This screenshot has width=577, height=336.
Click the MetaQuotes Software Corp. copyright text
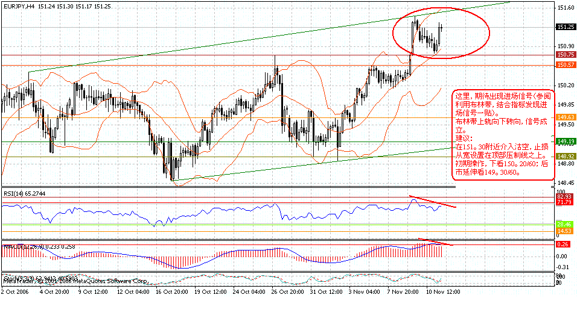point(75,281)
